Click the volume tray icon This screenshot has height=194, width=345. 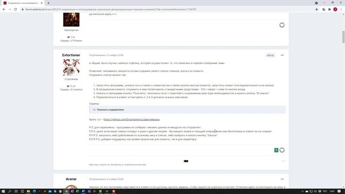(x=315, y=191)
